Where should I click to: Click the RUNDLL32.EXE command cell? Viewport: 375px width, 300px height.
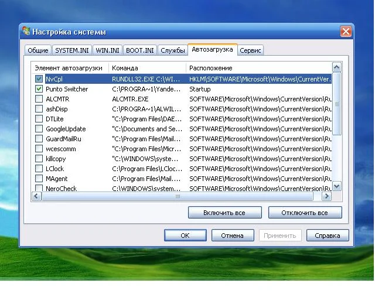point(146,79)
